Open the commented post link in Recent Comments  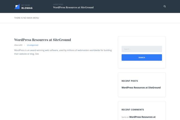[142, 117]
